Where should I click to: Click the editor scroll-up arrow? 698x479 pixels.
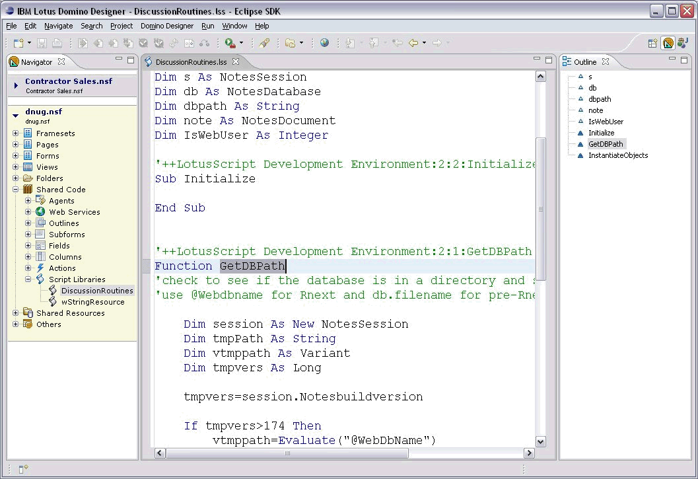(x=540, y=77)
